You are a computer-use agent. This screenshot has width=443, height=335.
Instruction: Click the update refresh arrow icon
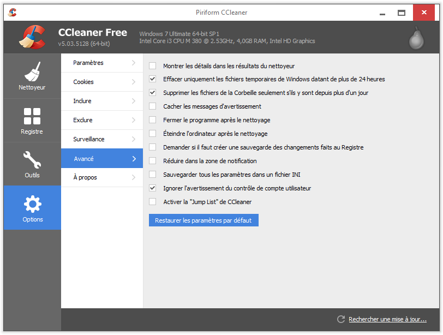pos(341,319)
